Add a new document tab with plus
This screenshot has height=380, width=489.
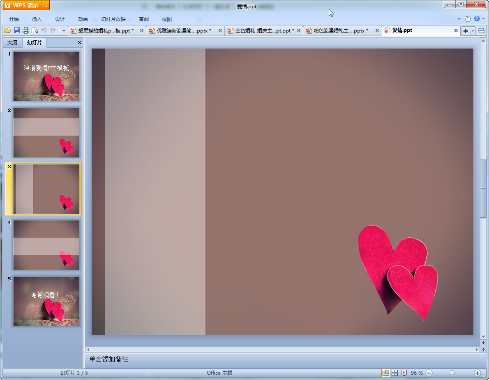pos(466,31)
